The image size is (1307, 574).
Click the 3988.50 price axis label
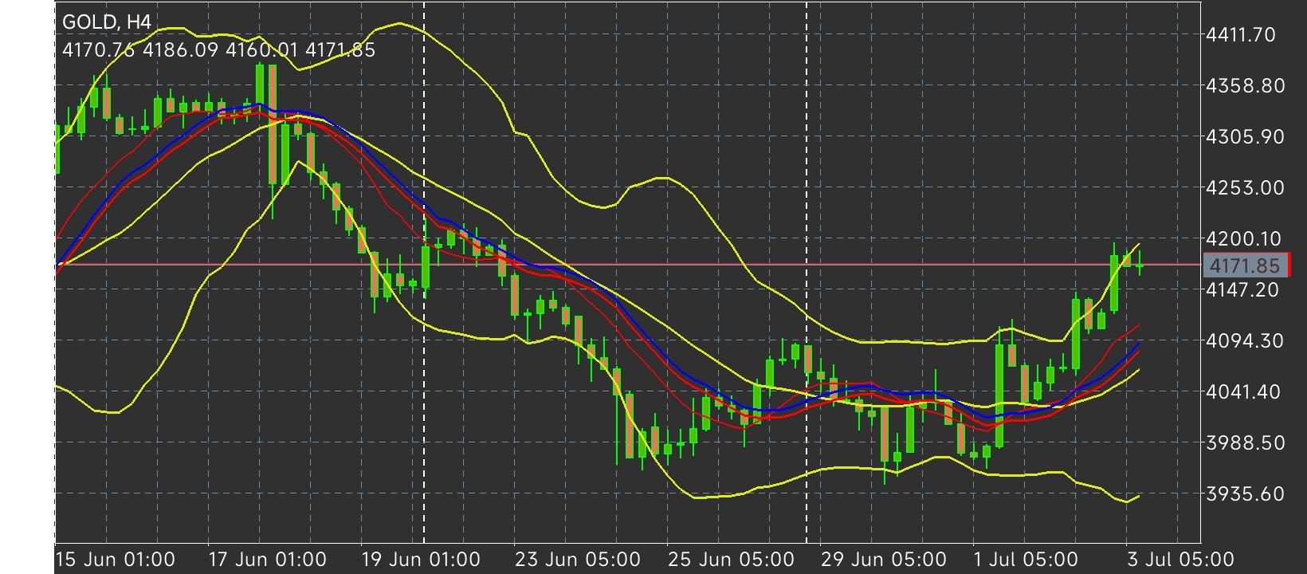tap(1246, 442)
